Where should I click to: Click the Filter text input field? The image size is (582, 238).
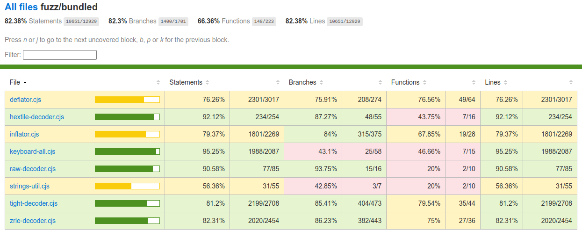pyautogui.click(x=60, y=55)
